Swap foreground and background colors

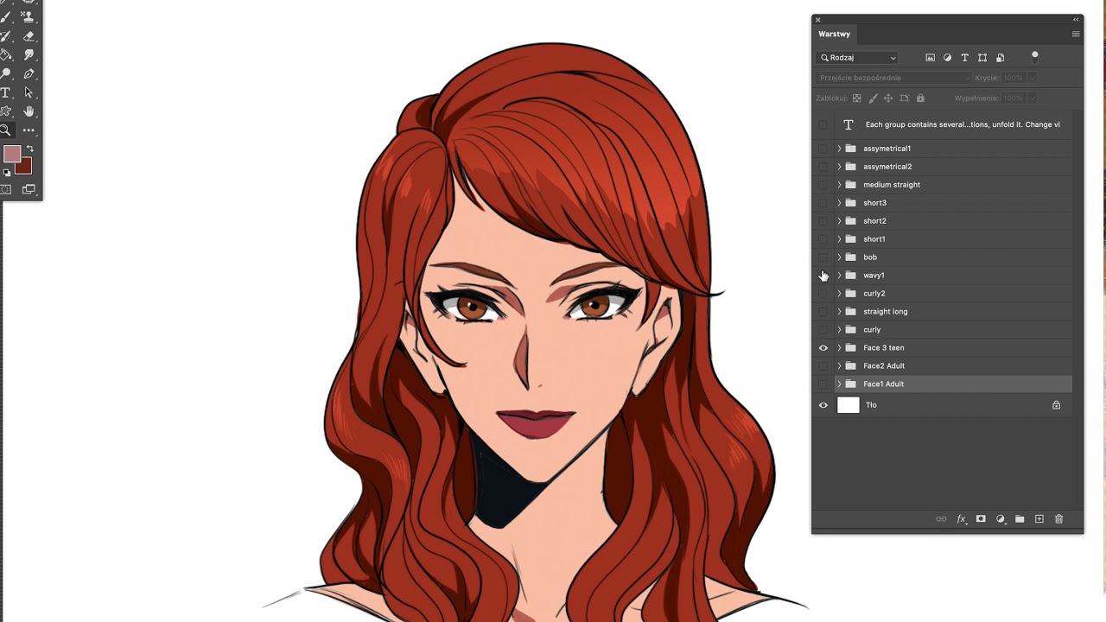click(29, 149)
